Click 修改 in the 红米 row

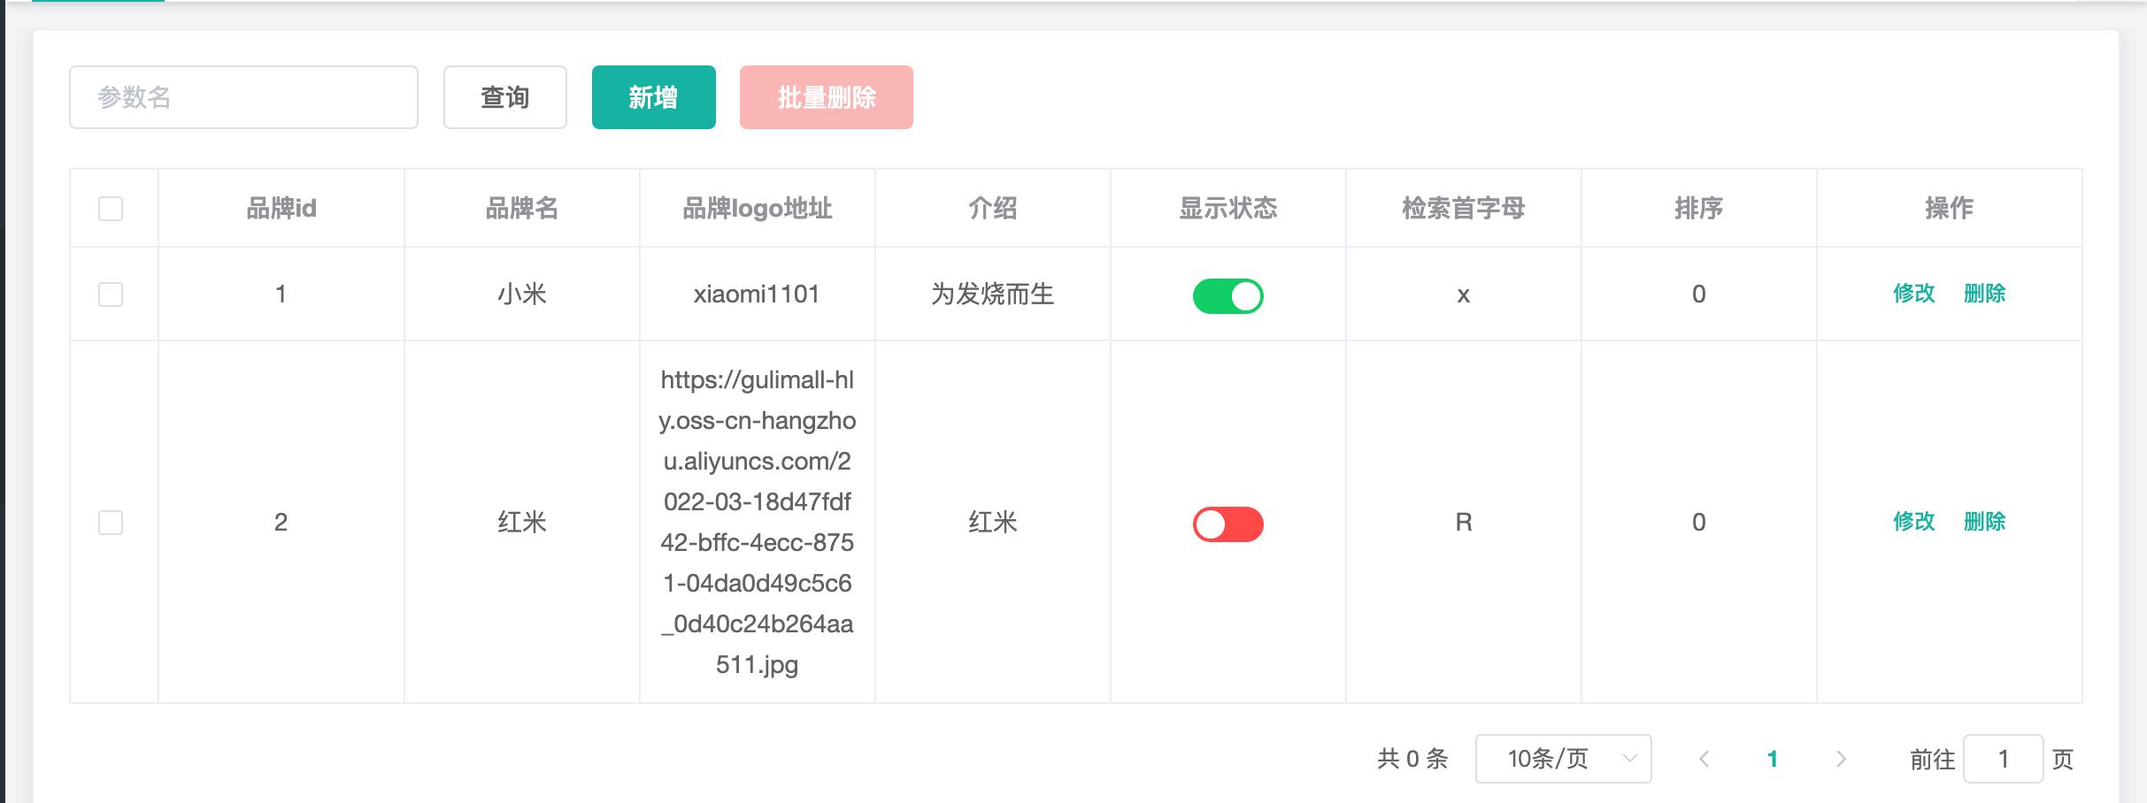[x=1914, y=522]
